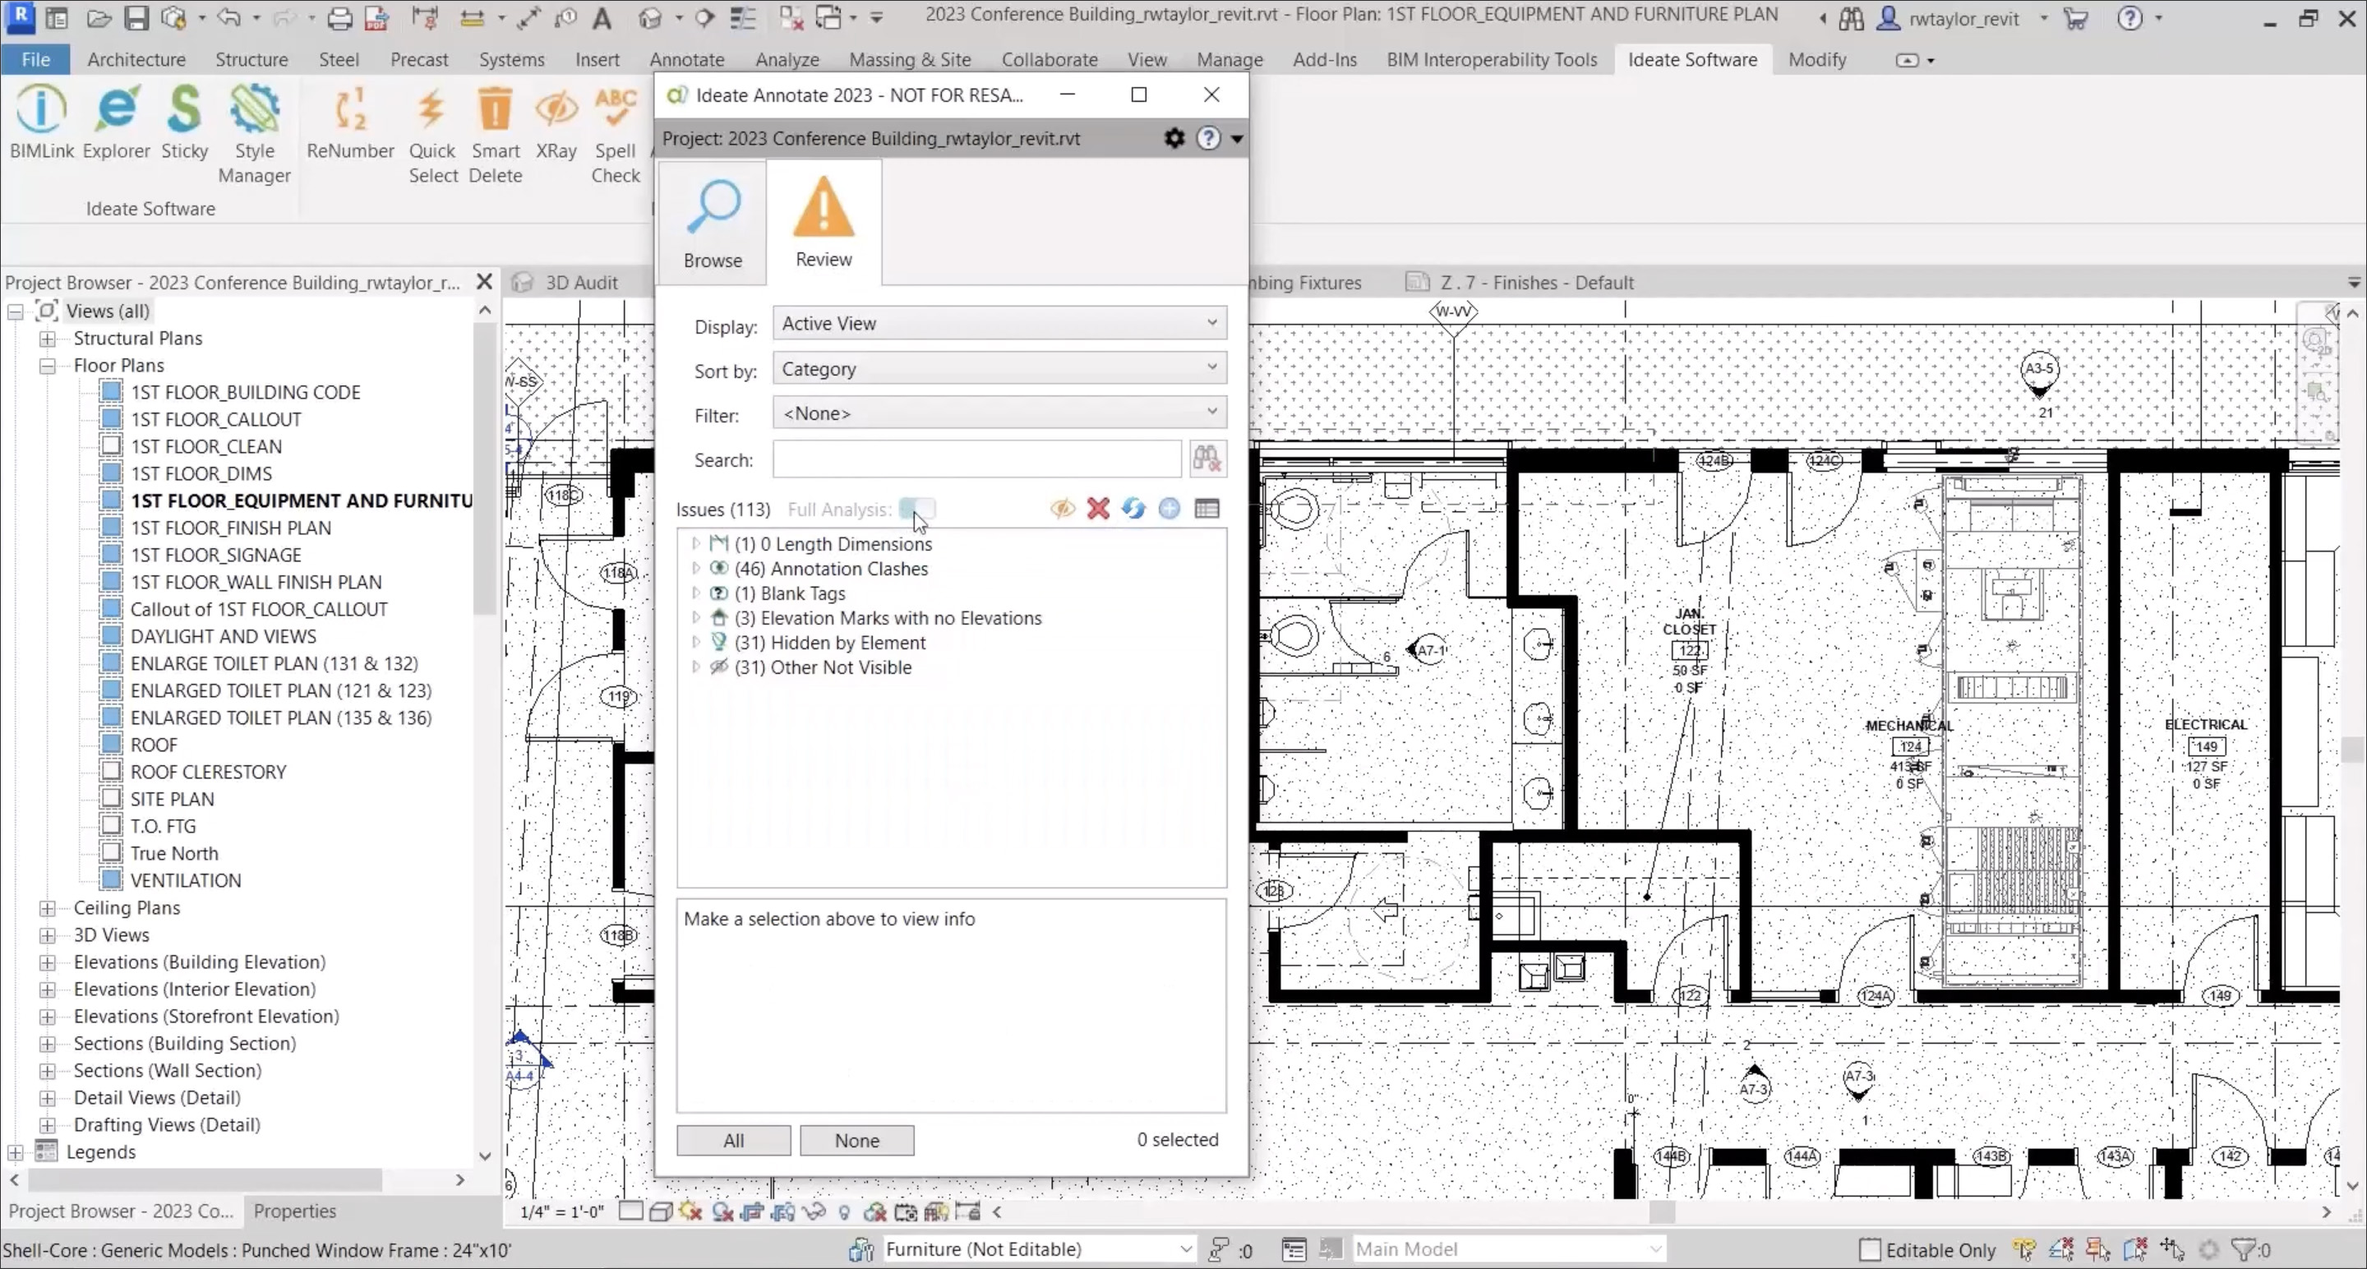Launch the ReNumber tool
This screenshot has width=2367, height=1269.
350,122
